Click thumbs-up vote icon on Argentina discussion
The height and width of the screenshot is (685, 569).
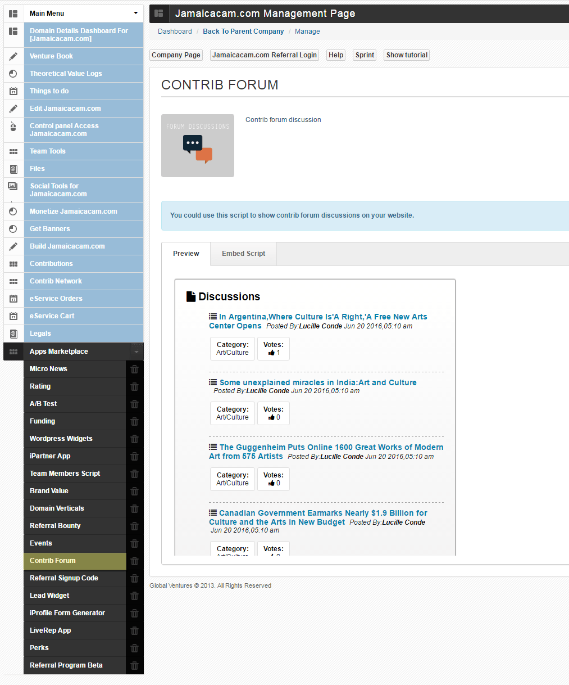coord(272,353)
